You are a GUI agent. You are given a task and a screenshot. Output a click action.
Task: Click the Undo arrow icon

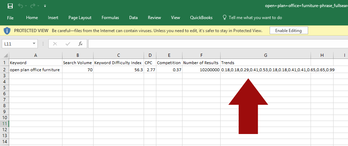click(x=20, y=6)
